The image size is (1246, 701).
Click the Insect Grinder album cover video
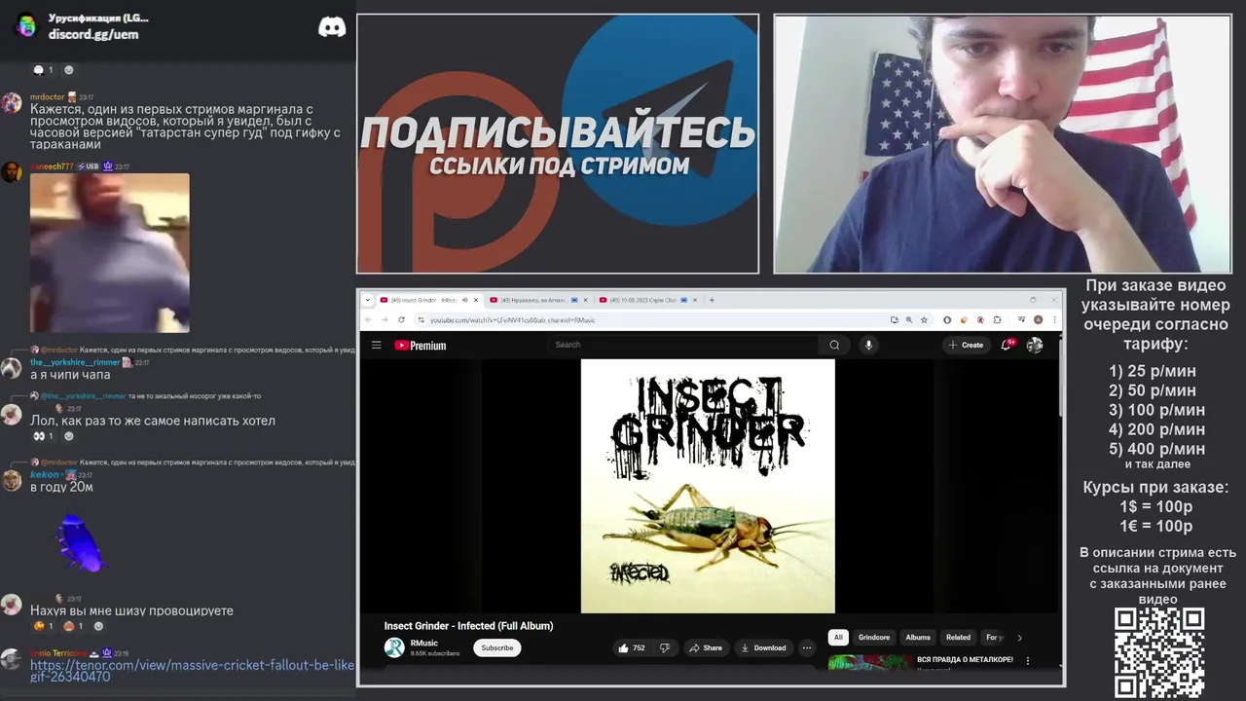pyautogui.click(x=708, y=486)
